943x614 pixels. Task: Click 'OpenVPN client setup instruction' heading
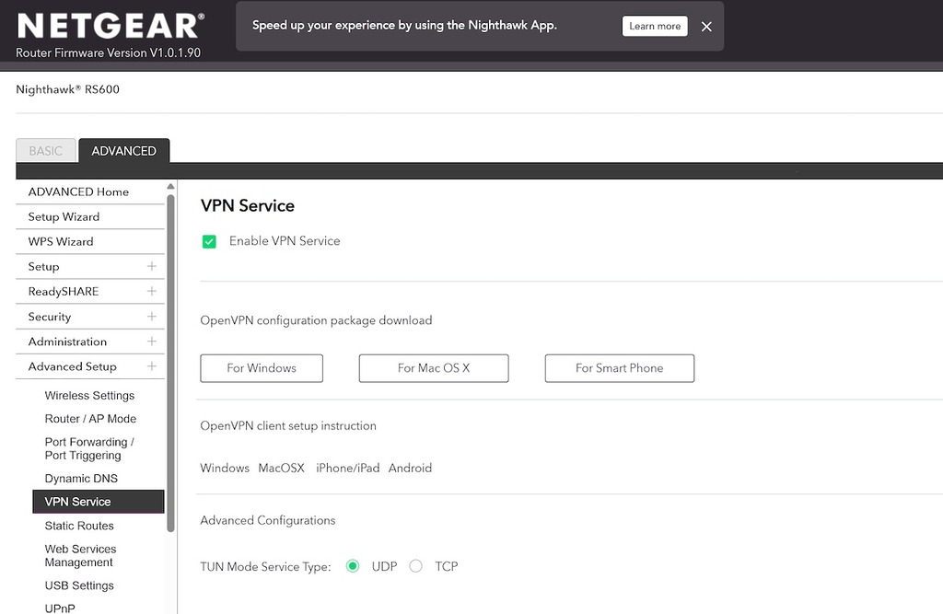(288, 426)
